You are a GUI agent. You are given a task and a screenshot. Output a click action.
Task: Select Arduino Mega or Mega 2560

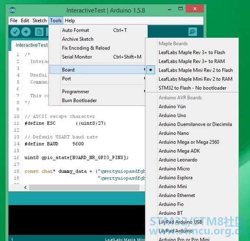[x=192, y=142]
